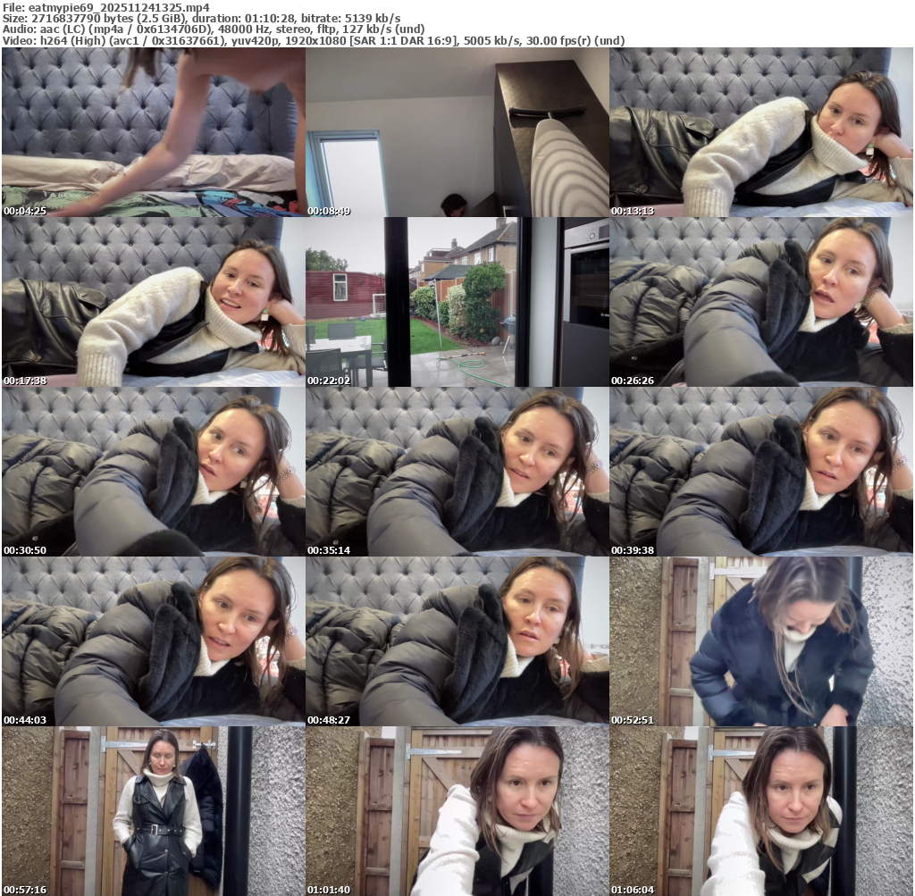
Task: Open the thumbnail stamped 00:30:50
Action: point(154,472)
